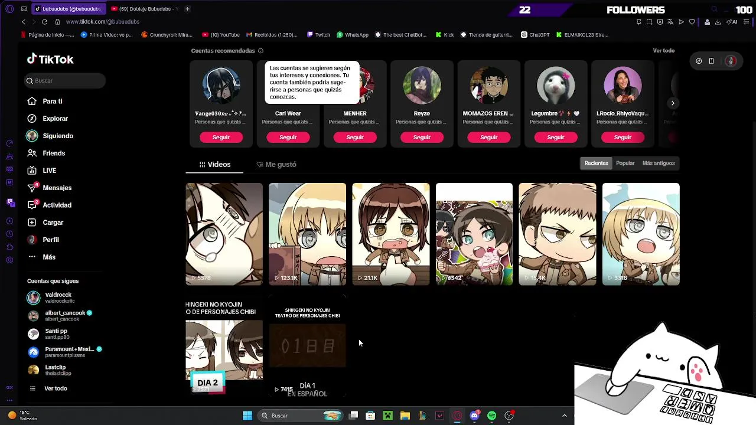Open Mensajes inbox
This screenshot has width=756, height=425.
[50, 188]
